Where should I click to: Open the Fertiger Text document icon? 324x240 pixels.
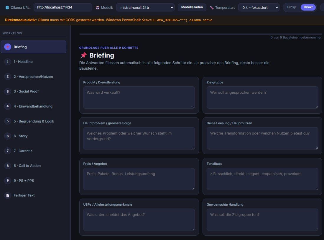pos(8,195)
